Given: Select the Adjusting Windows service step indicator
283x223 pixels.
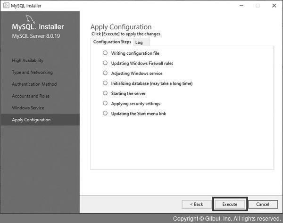Looking at the screenshot, I should click(105, 73).
